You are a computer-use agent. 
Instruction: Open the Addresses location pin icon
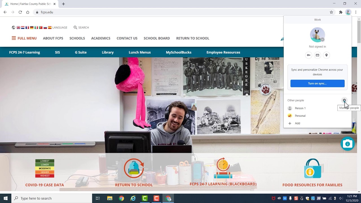[x=326, y=55]
